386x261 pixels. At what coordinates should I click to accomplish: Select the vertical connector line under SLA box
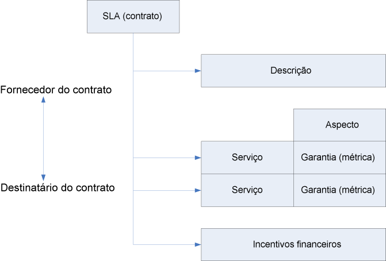[x=133, y=115]
